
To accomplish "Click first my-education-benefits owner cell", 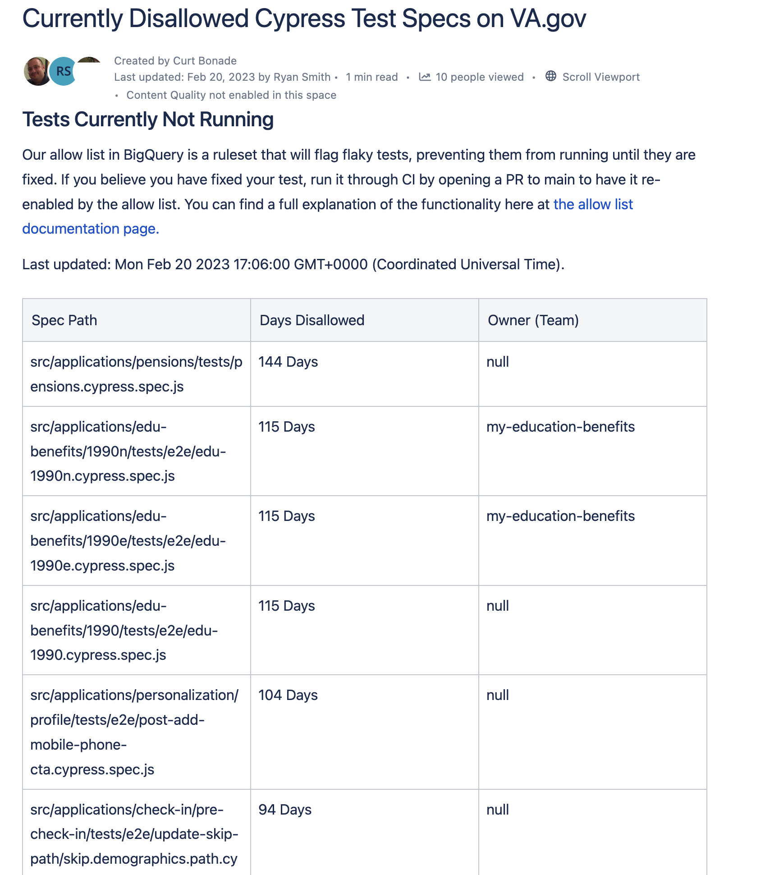I will coord(560,427).
